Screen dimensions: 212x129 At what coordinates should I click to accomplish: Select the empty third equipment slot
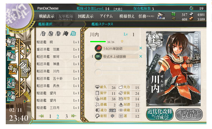117,65
